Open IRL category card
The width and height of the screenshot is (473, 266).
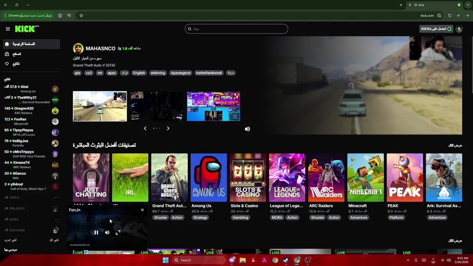point(130,178)
